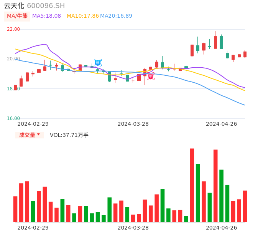Click the 22.00 price axis label
The width and height of the screenshot is (263, 233).
point(13,29)
